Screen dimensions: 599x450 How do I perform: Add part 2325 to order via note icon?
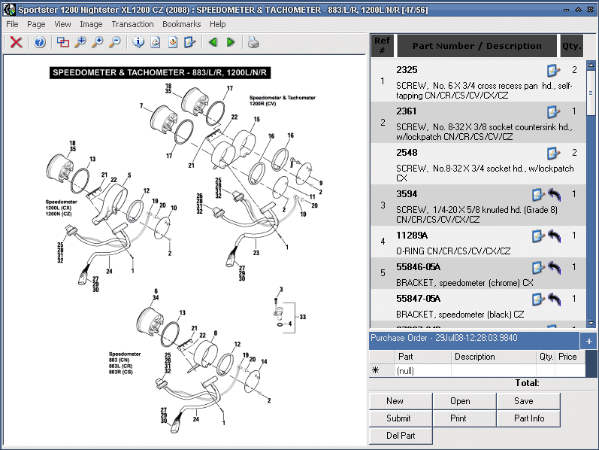click(x=553, y=70)
